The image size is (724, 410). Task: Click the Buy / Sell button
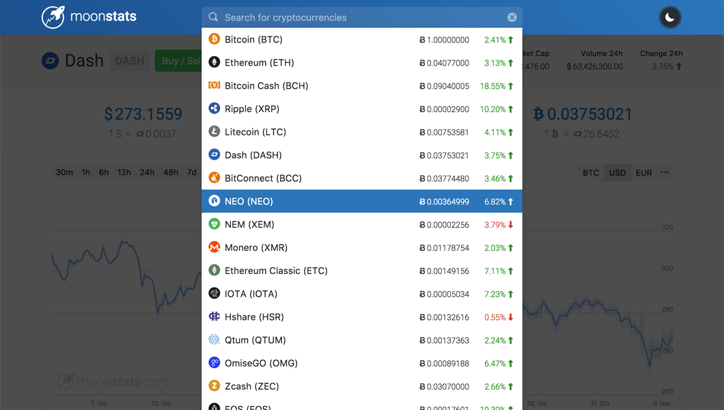tap(178, 61)
